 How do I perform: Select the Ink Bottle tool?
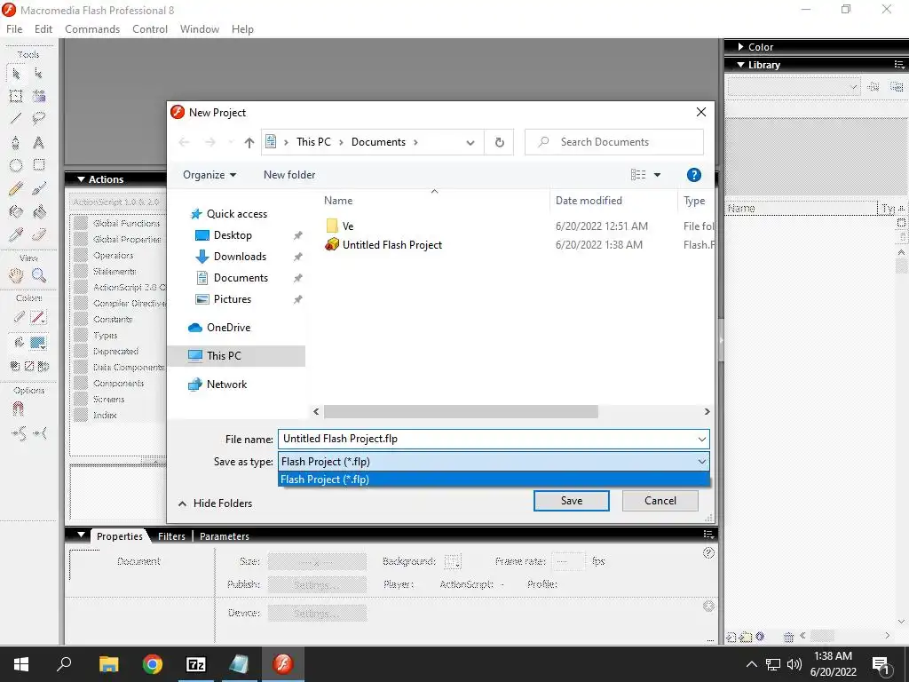point(16,211)
